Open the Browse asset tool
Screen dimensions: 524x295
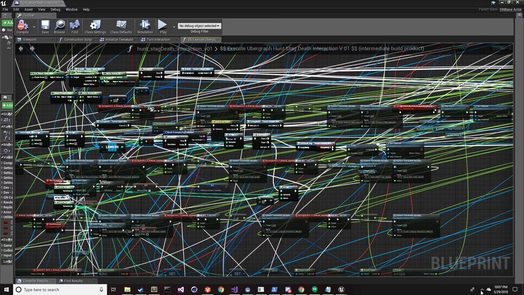coord(59,26)
